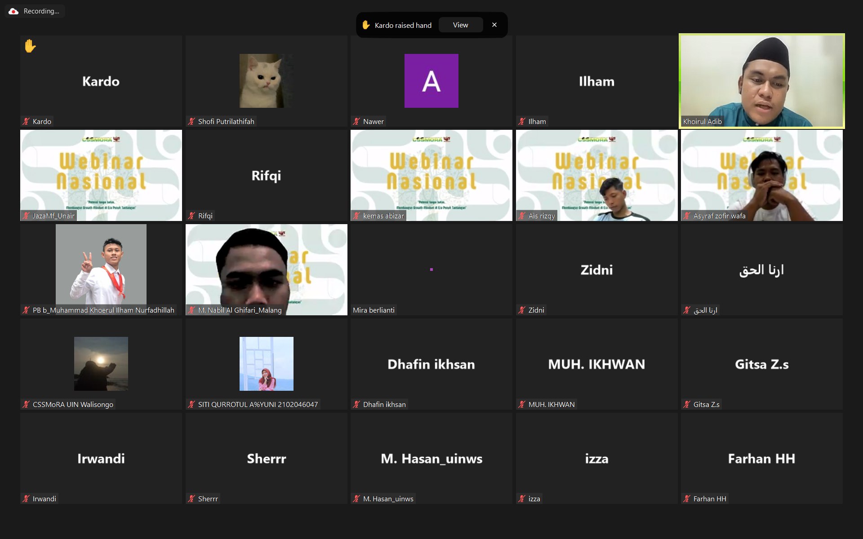Select the cat profile picture of Shofi Putrilathifah

266,81
